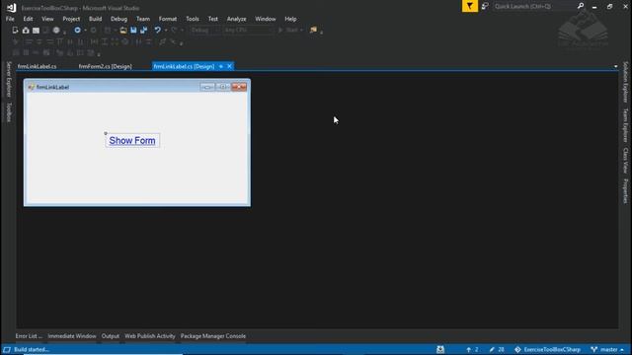Expand the Toolbox side panel
The width and height of the screenshot is (632, 355).
point(9,111)
